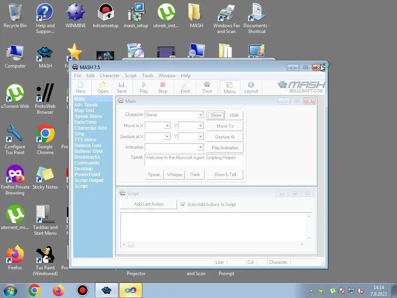Viewport: 397px width, 298px height.
Task: Open the Tools menu
Action: (x=147, y=76)
